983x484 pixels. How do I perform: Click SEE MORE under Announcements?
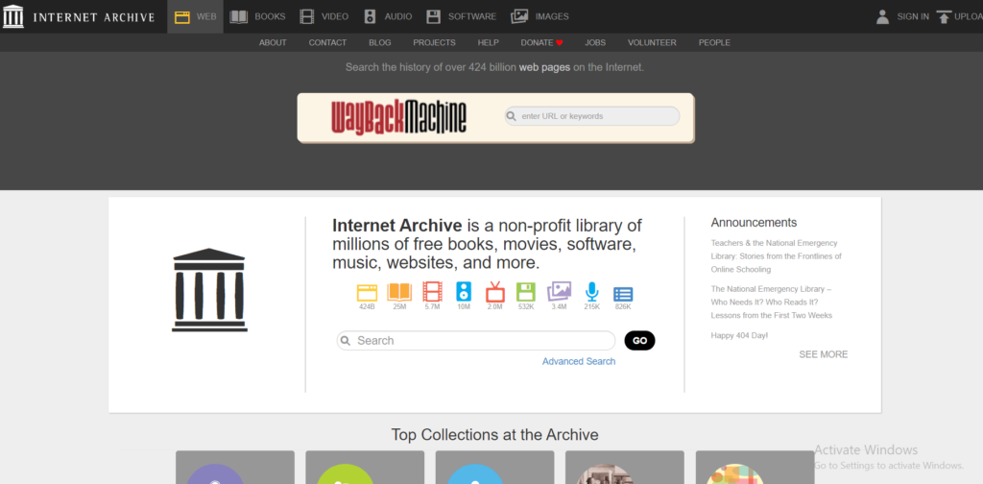(823, 354)
